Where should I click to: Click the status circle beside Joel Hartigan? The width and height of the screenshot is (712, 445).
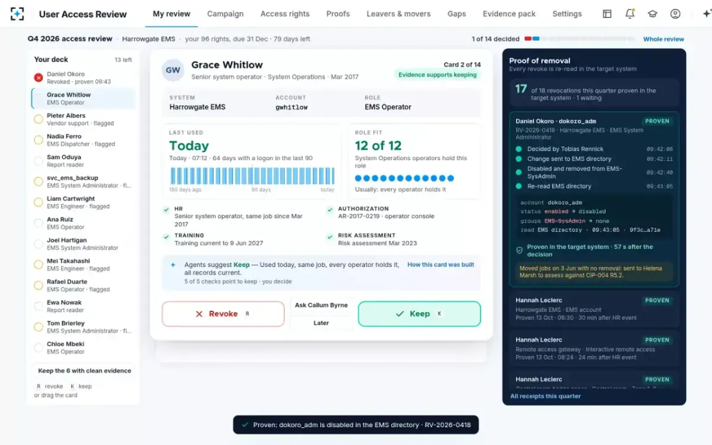point(39,244)
